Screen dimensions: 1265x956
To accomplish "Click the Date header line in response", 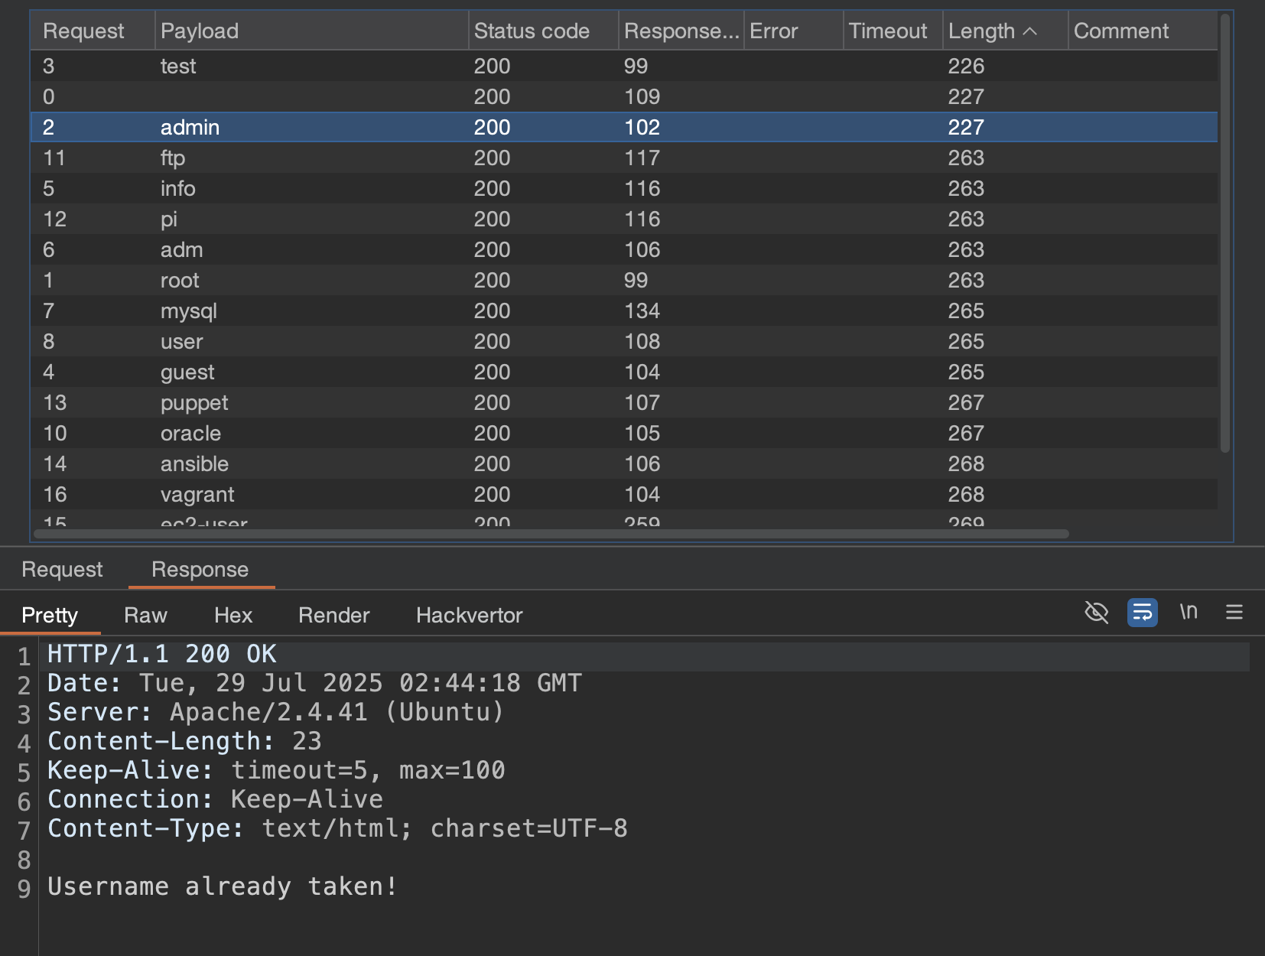I will point(314,683).
